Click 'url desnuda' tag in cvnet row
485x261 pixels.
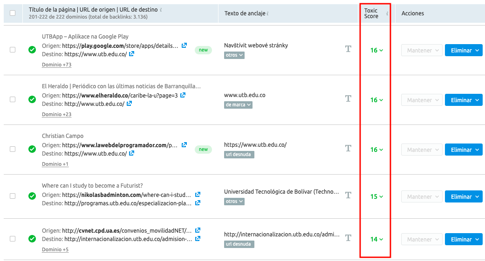click(239, 244)
